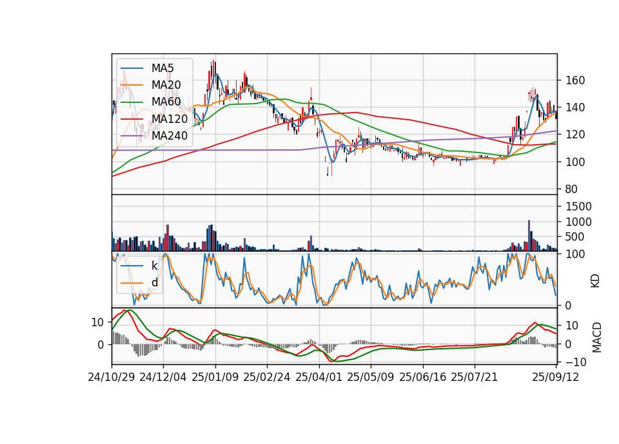Click the MA120 legend label
This screenshot has width=619, height=444.
click(x=170, y=118)
